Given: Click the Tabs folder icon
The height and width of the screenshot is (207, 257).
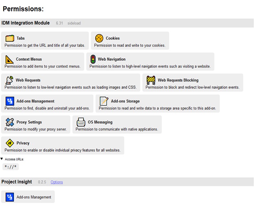Looking at the screenshot, I should (10, 38).
